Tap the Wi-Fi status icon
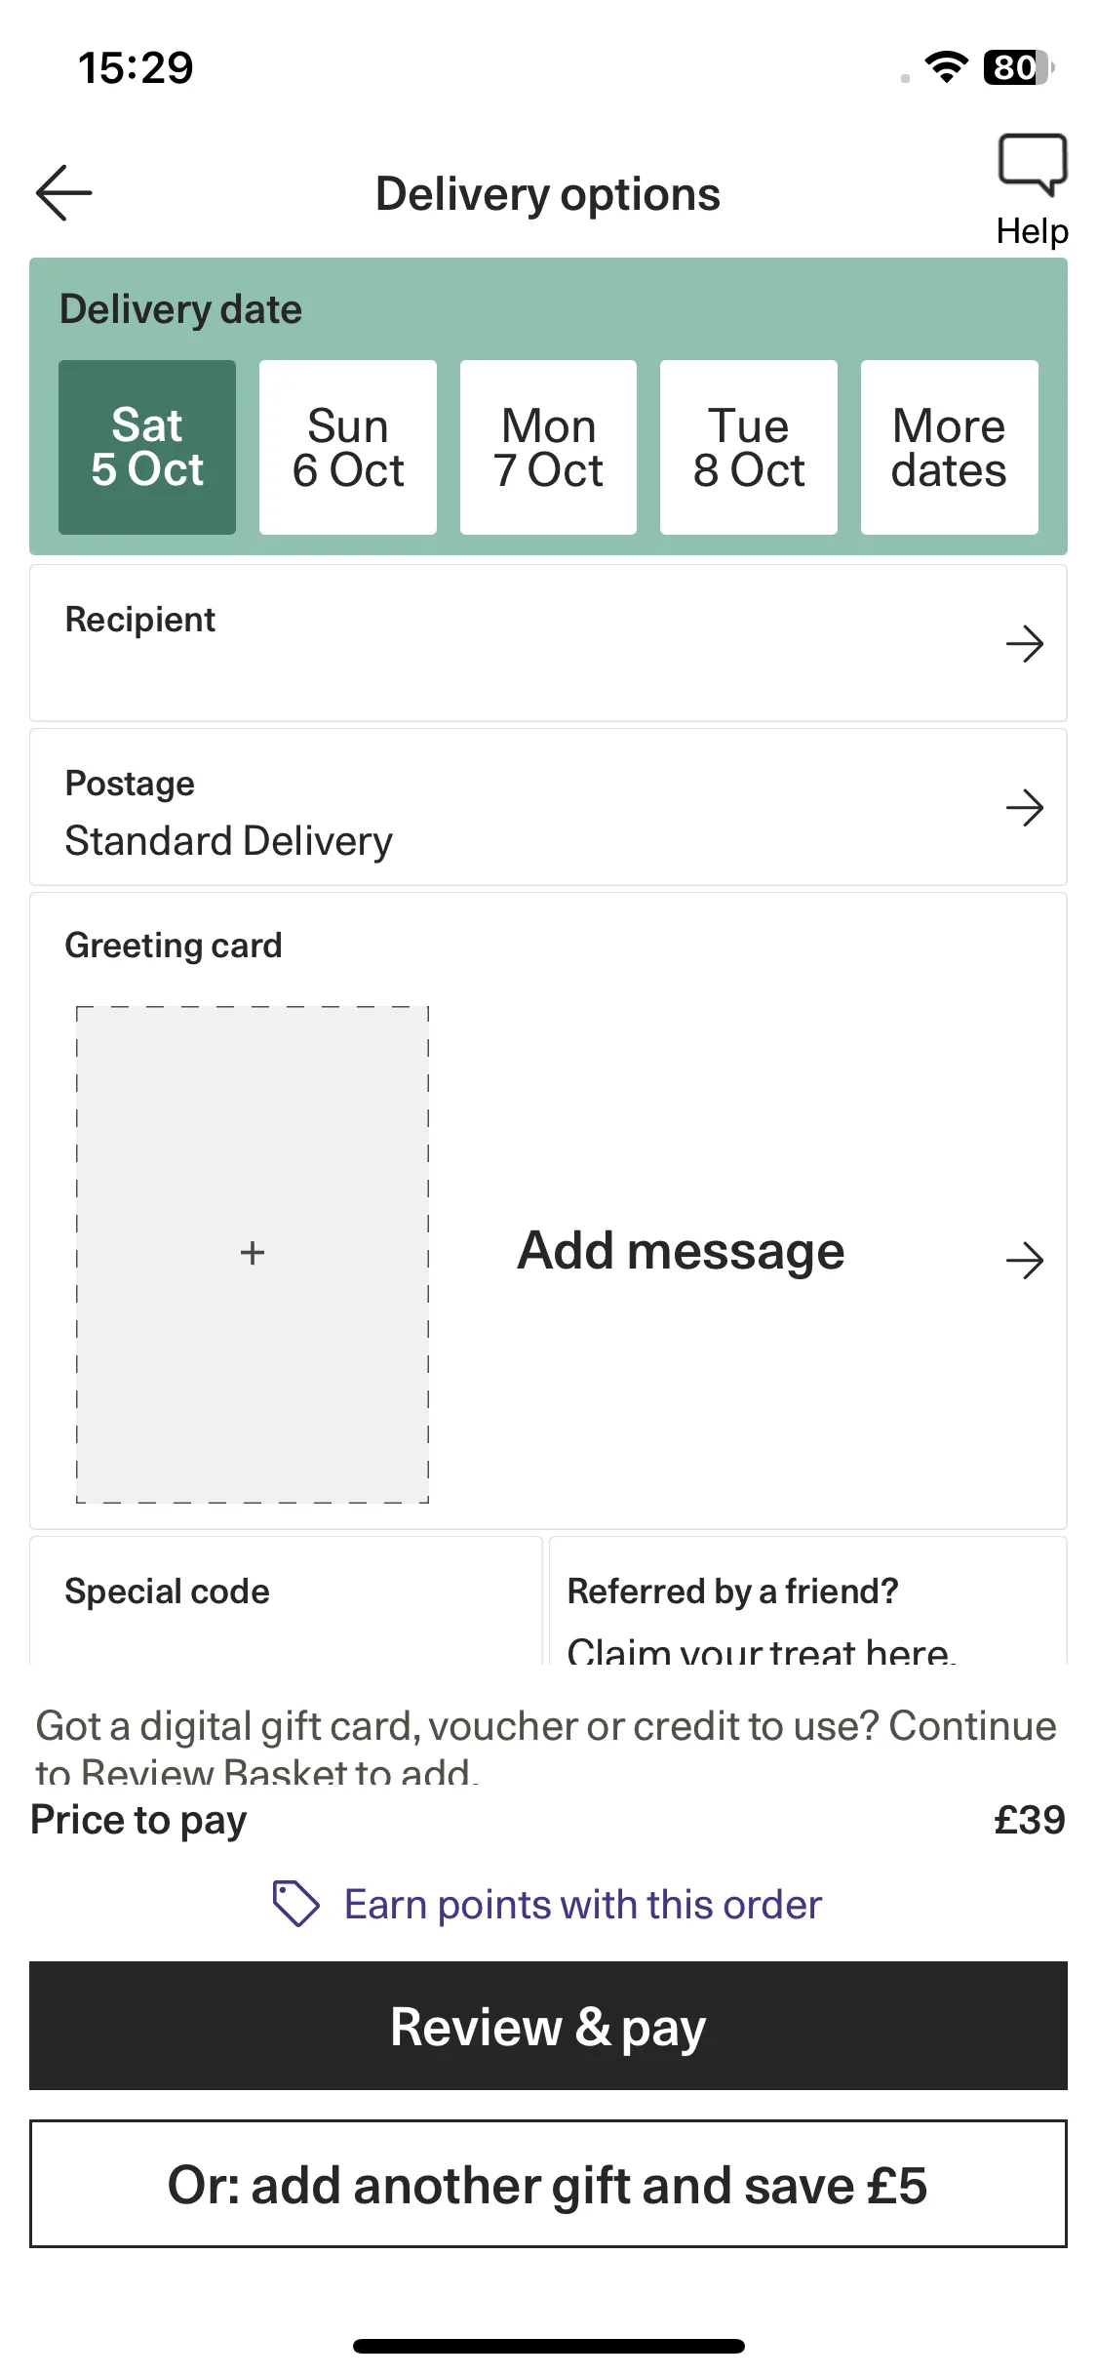This screenshot has height=2377, width=1097. coord(946,67)
